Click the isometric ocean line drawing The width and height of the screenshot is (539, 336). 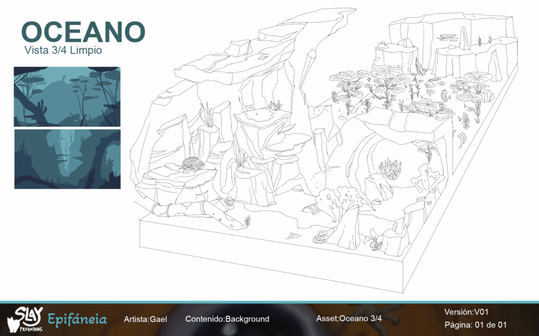click(x=323, y=149)
